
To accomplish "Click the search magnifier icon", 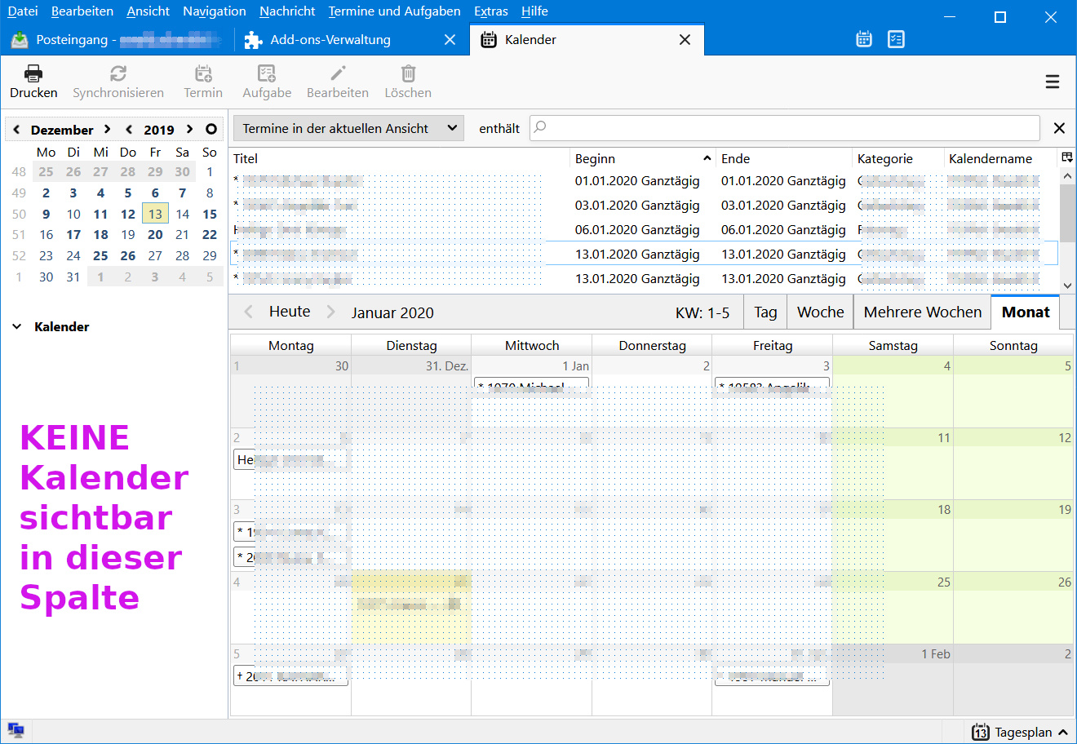I will coord(540,127).
